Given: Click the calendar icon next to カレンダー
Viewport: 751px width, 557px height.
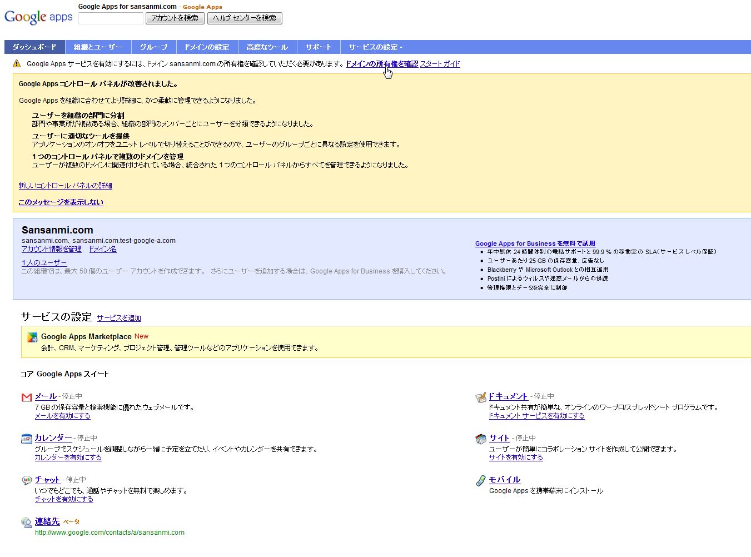Looking at the screenshot, I should pos(27,439).
